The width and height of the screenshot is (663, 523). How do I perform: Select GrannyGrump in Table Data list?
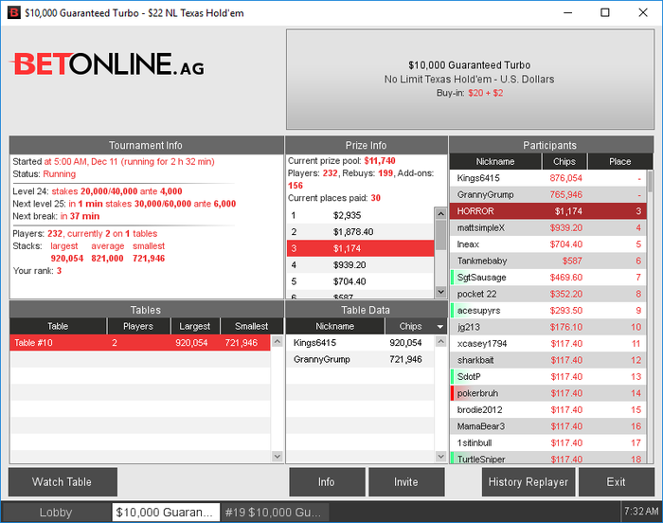pyautogui.click(x=360, y=359)
